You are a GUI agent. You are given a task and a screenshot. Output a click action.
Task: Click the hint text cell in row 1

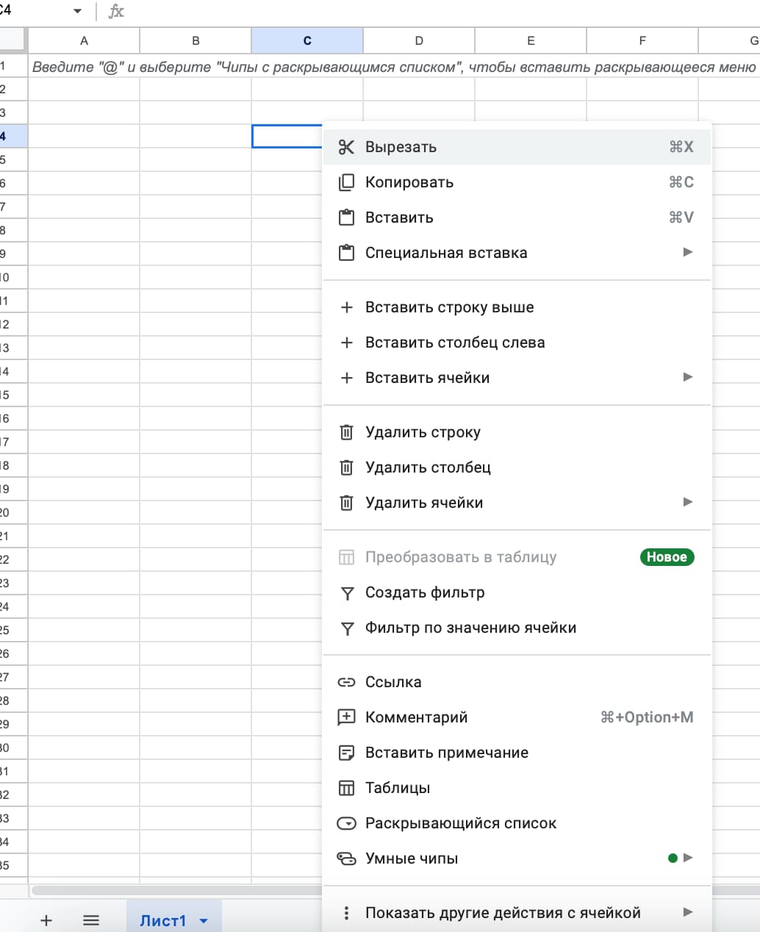point(394,67)
